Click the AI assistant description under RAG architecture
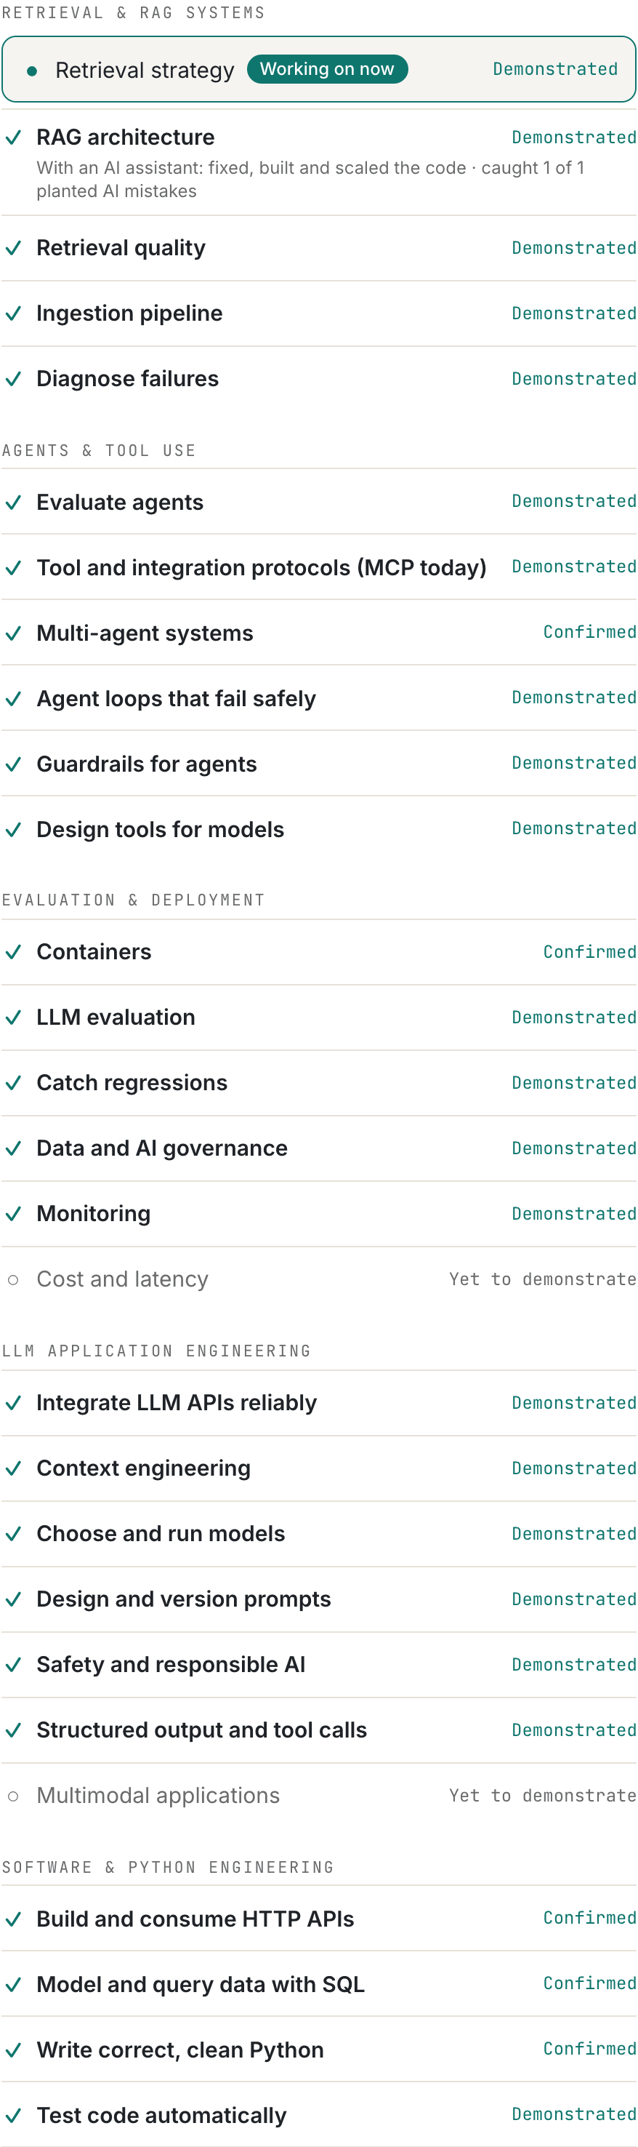638x2147 pixels. coord(311,179)
